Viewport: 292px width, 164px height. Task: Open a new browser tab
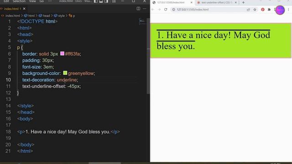click(243, 3)
